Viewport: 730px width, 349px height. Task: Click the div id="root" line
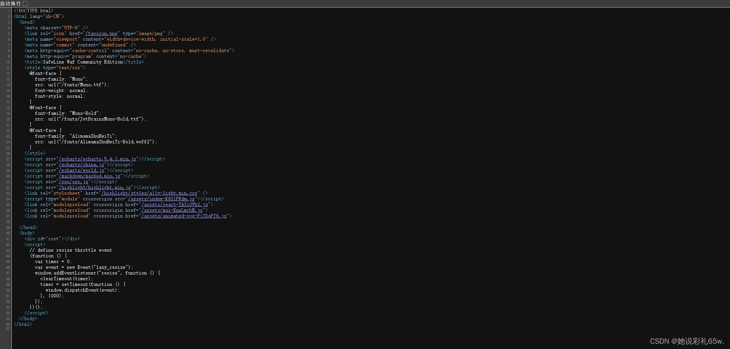[52, 239]
